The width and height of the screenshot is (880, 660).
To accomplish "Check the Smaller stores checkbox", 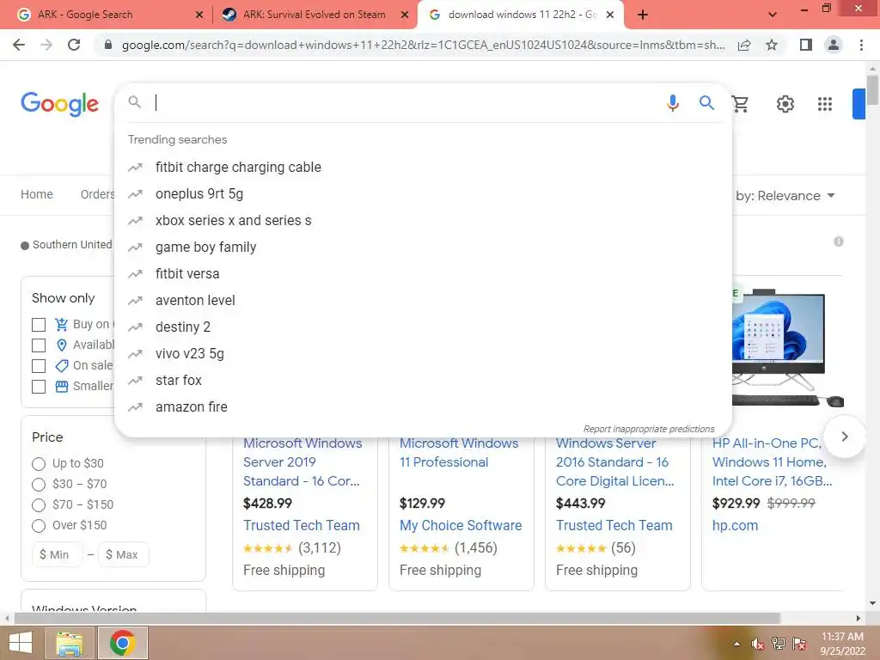I will [x=39, y=387].
